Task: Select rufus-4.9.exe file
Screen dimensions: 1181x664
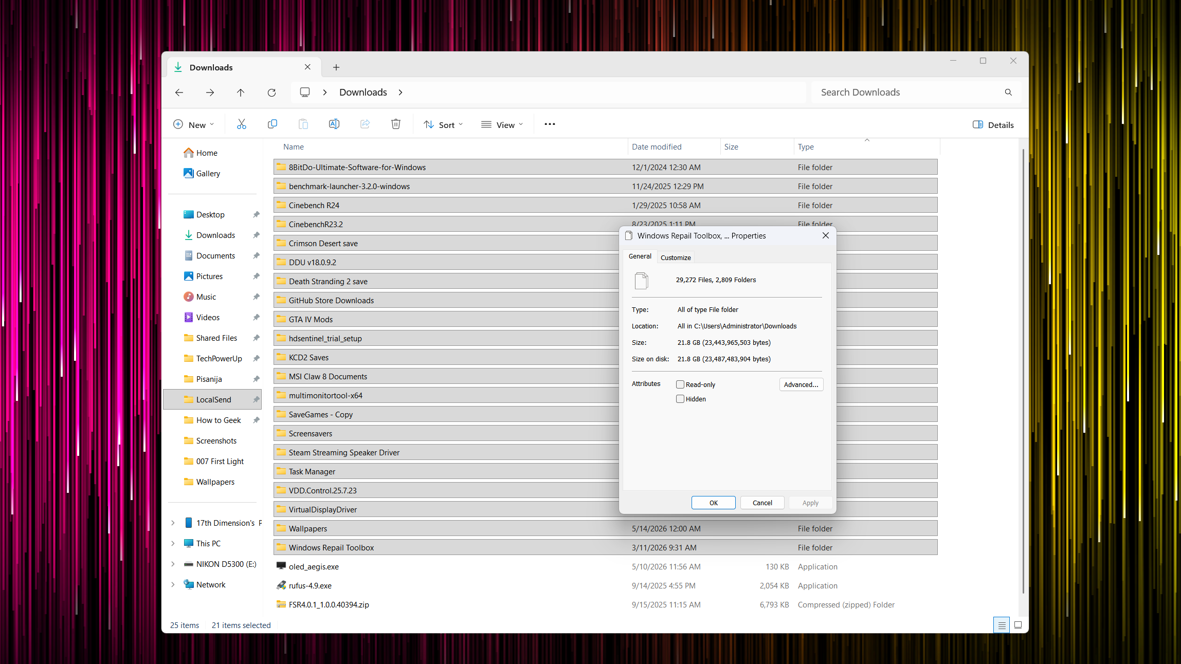Action: [x=605, y=585]
